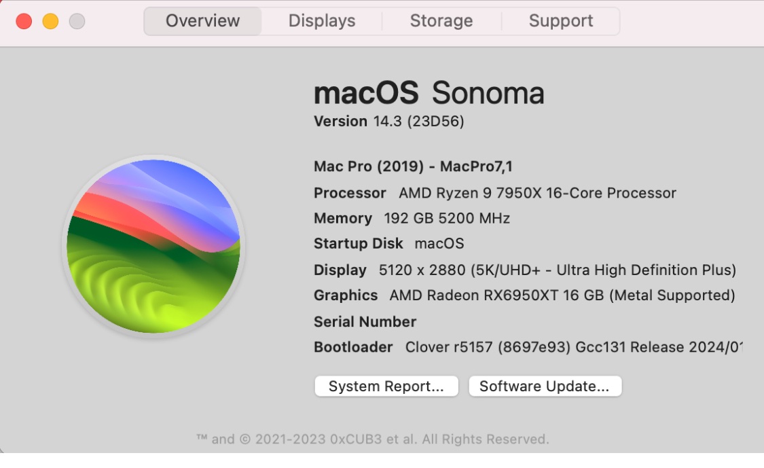Image resolution: width=764 pixels, height=468 pixels.
Task: Click the macOS Sonoma logo image
Action: pos(153,246)
